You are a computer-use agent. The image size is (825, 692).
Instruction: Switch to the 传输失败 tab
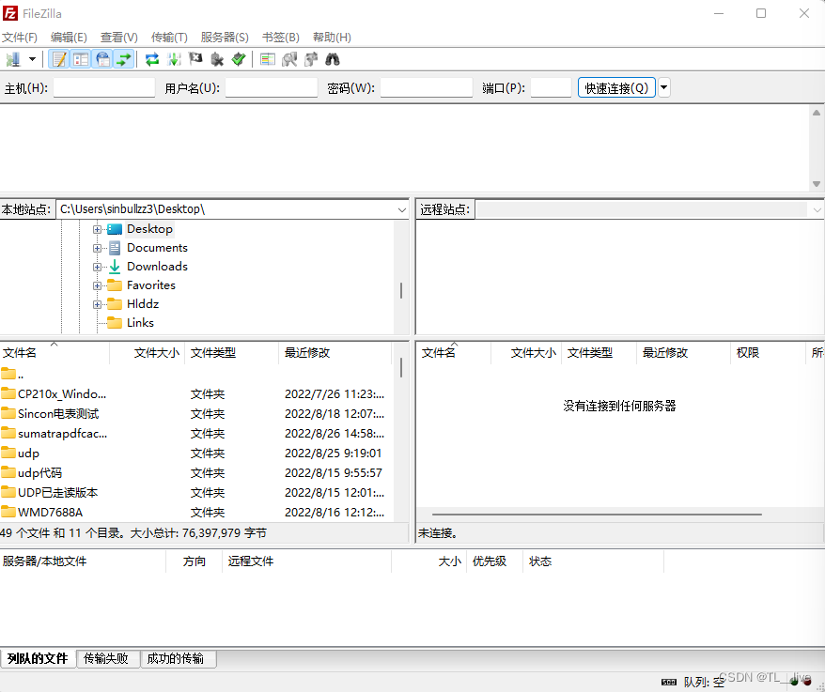tap(106, 658)
